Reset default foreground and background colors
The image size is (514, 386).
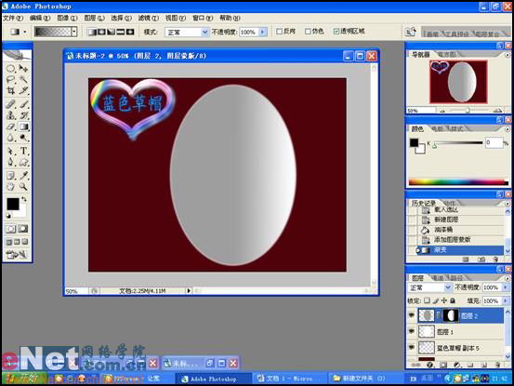[x=8, y=216]
